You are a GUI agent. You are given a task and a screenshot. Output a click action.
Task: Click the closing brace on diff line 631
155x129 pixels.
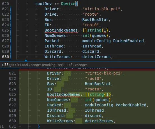tap(39, 126)
